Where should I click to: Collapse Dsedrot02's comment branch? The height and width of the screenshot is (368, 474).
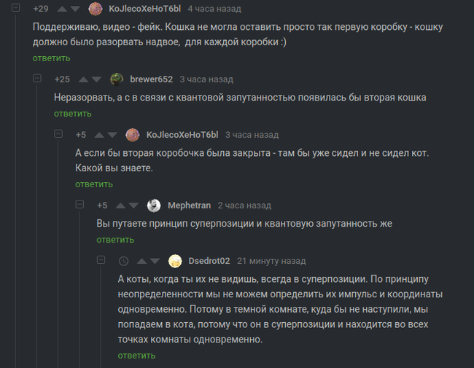click(101, 261)
